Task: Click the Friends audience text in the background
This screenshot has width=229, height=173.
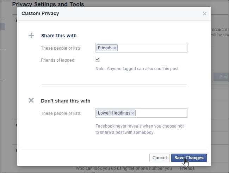Action: point(187,169)
